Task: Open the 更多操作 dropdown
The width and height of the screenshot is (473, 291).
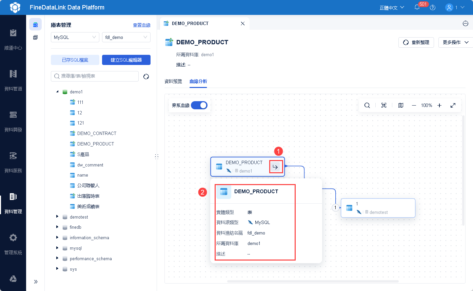Action: click(456, 42)
